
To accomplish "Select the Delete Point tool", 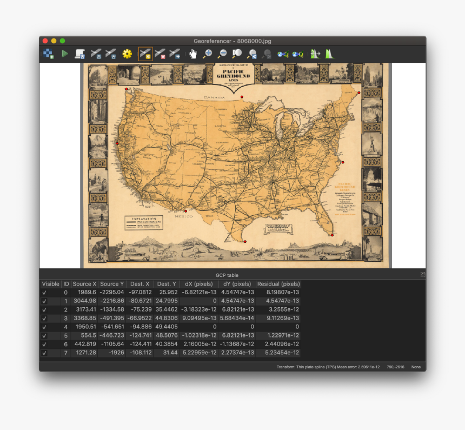I will click(160, 53).
